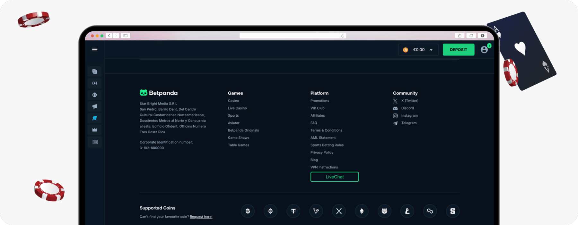Toggle the browser sidebar button
The width and height of the screenshot is (578, 225).
click(x=126, y=36)
